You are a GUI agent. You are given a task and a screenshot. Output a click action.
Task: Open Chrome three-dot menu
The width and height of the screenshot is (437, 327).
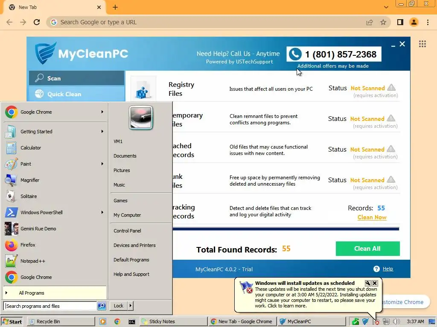428,22
